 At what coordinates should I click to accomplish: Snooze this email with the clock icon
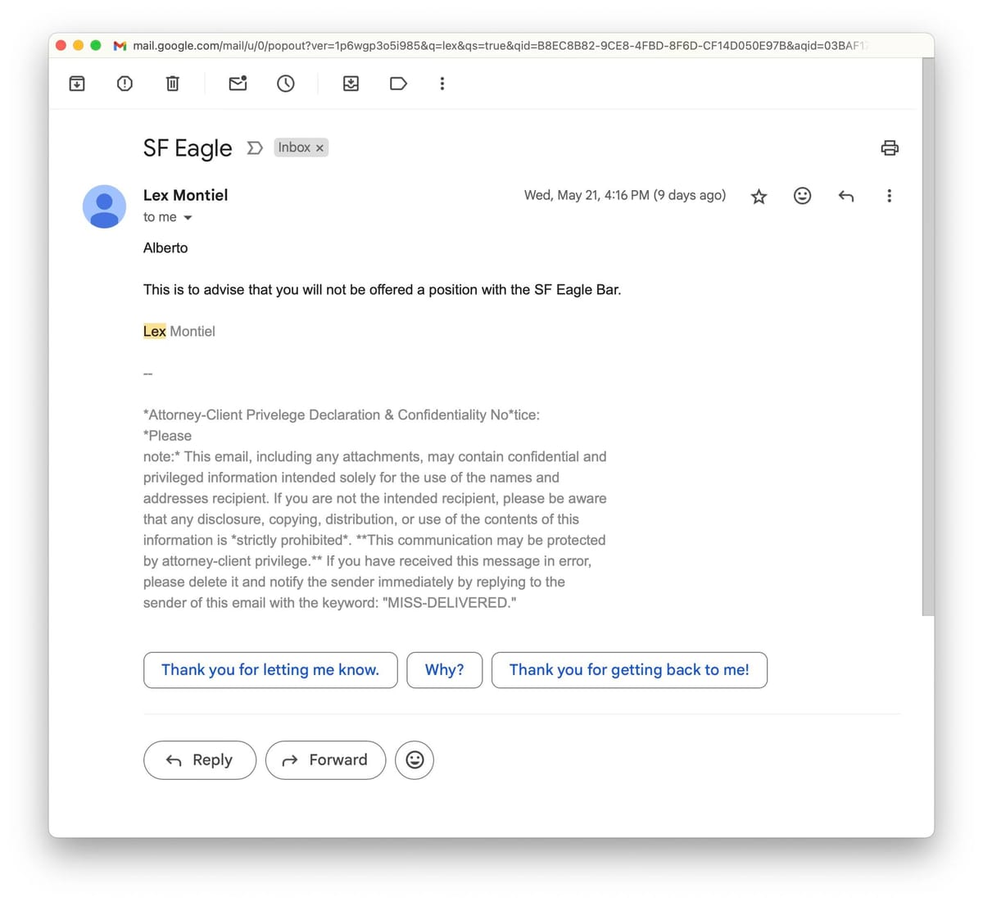pos(285,84)
